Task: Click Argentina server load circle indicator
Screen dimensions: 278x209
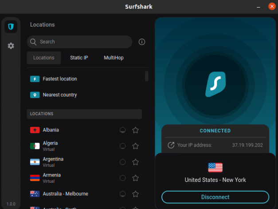Action: 122,162
